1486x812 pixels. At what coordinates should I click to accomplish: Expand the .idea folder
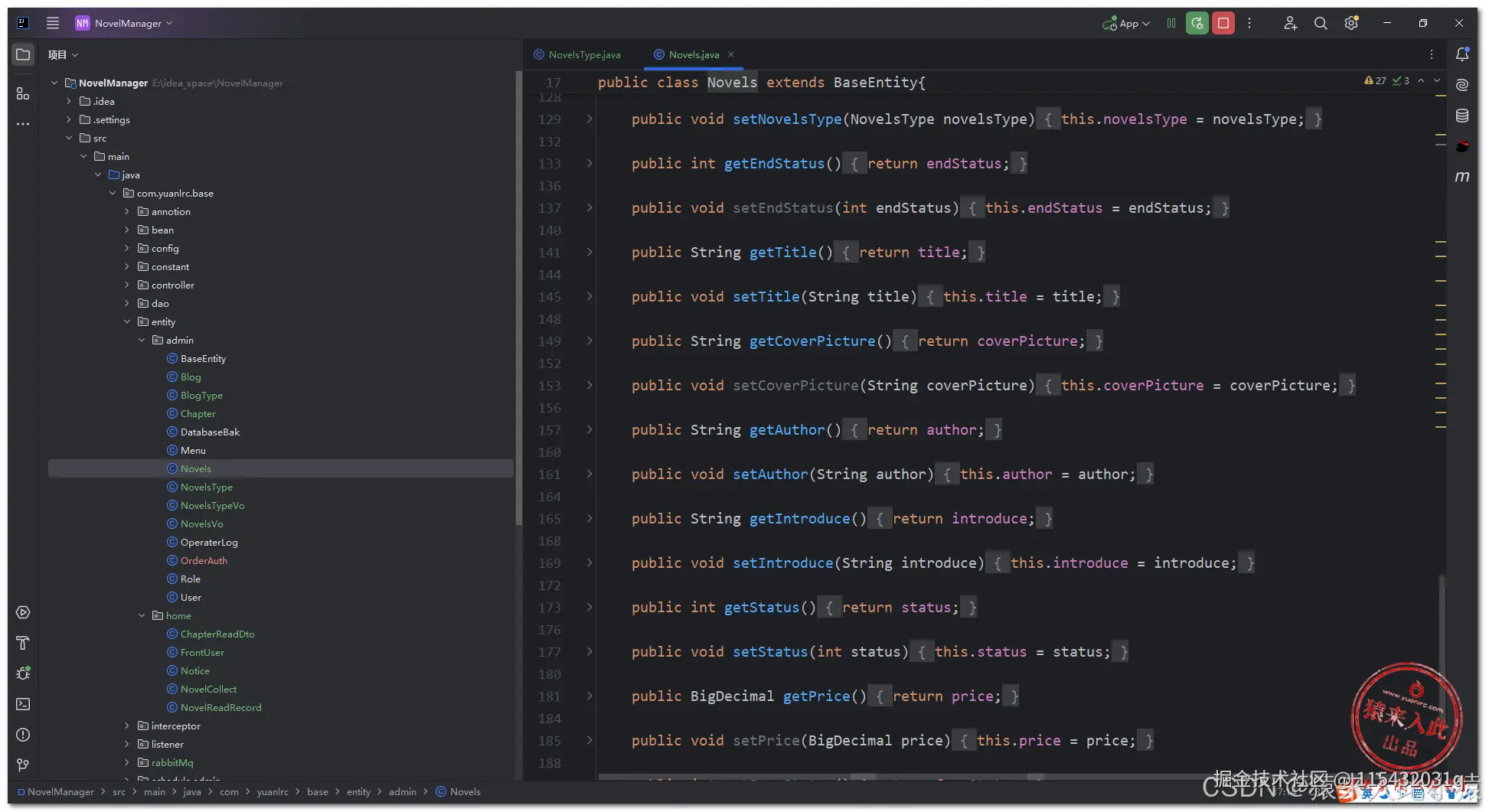(69, 101)
